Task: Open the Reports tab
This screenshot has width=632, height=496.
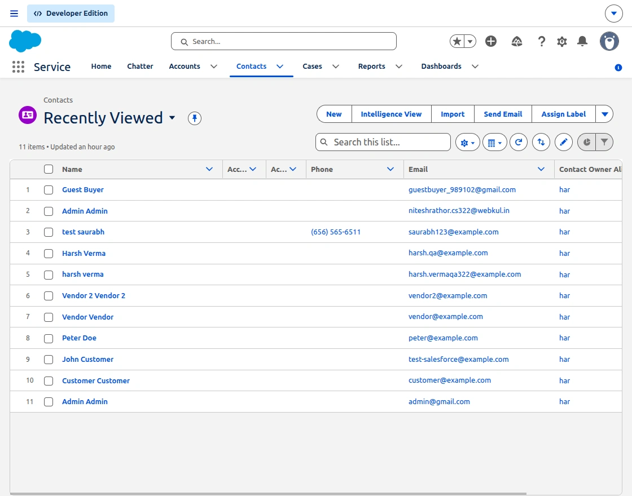Action: [372, 67]
